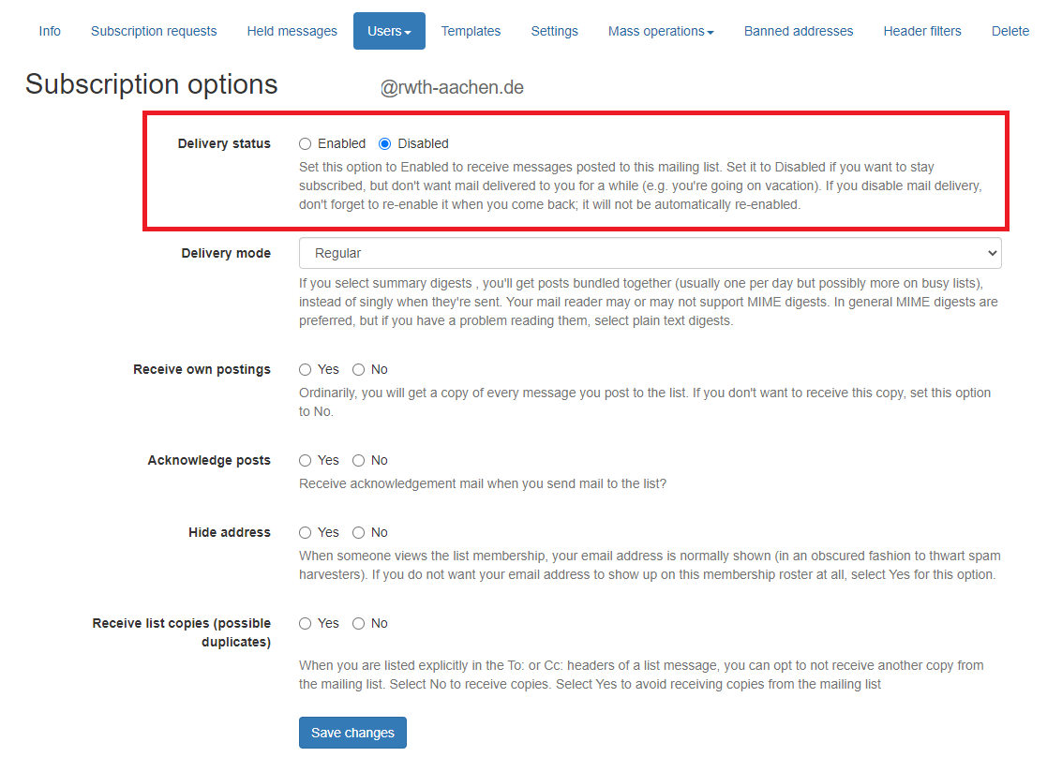Open the Delivery mode dropdown

[650, 253]
